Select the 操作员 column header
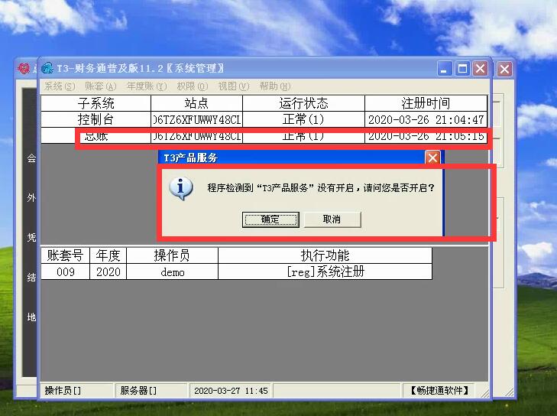The height and width of the screenshot is (416, 557). pyautogui.click(x=172, y=255)
